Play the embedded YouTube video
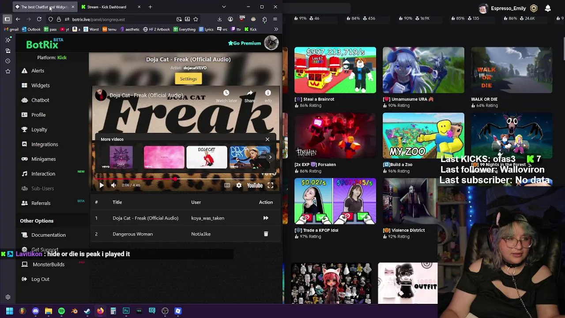The height and width of the screenshot is (318, 565). [102, 185]
